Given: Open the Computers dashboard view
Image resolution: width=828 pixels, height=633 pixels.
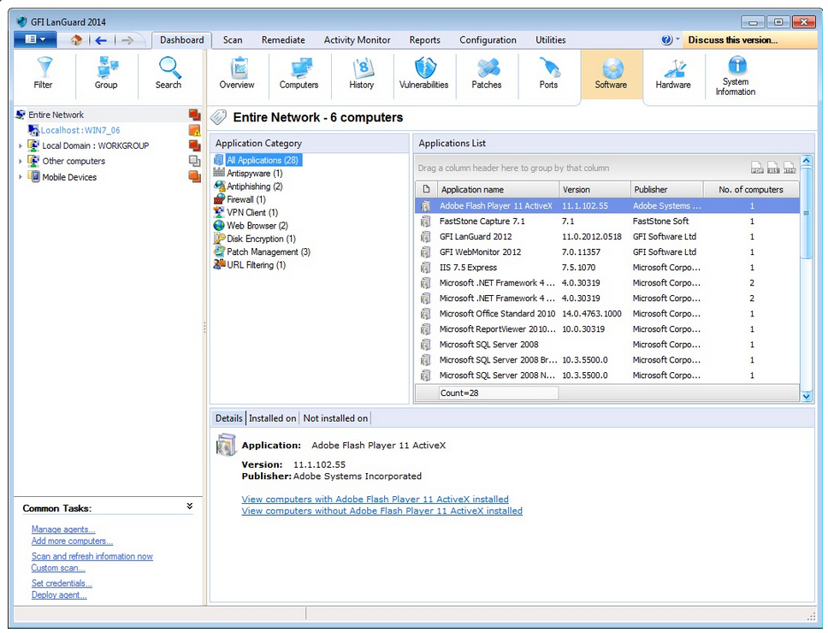Looking at the screenshot, I should pos(299,74).
